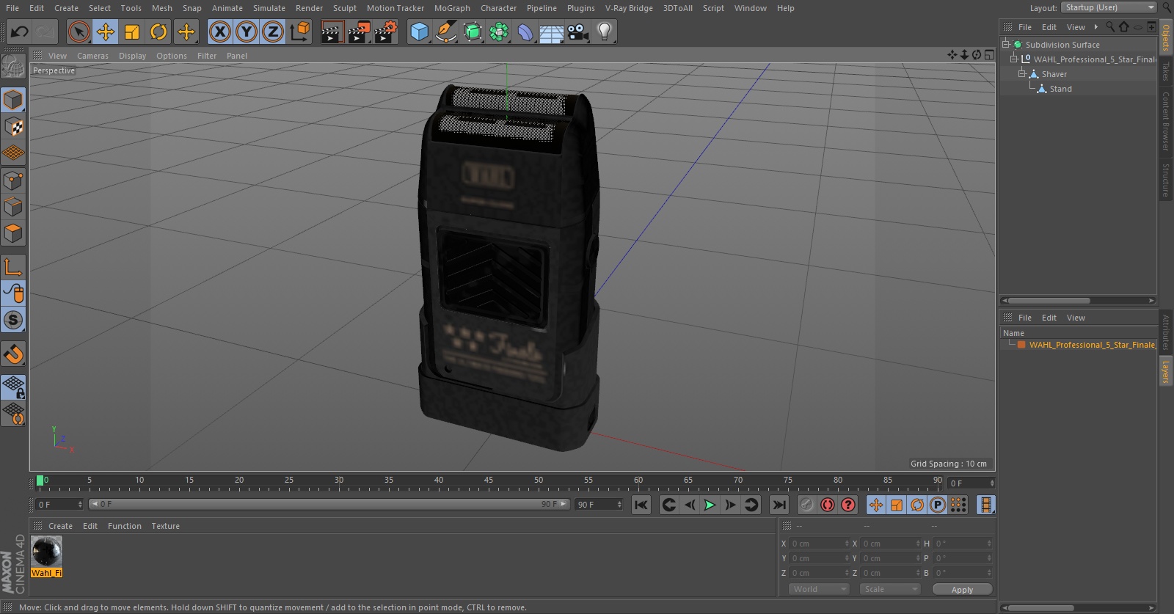The height and width of the screenshot is (614, 1174).
Task: Click the keyframe selection dots icon
Action: tap(958, 505)
